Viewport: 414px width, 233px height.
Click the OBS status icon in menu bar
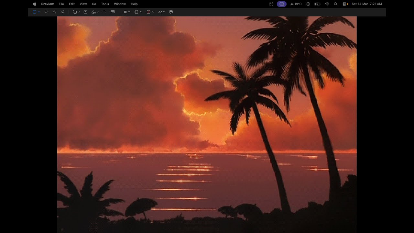[x=271, y=4]
